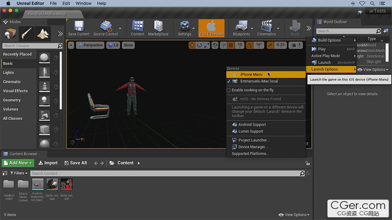Click camera speed icon in viewport
The height and width of the screenshot is (220, 392).
pyautogui.click(x=294, y=45)
